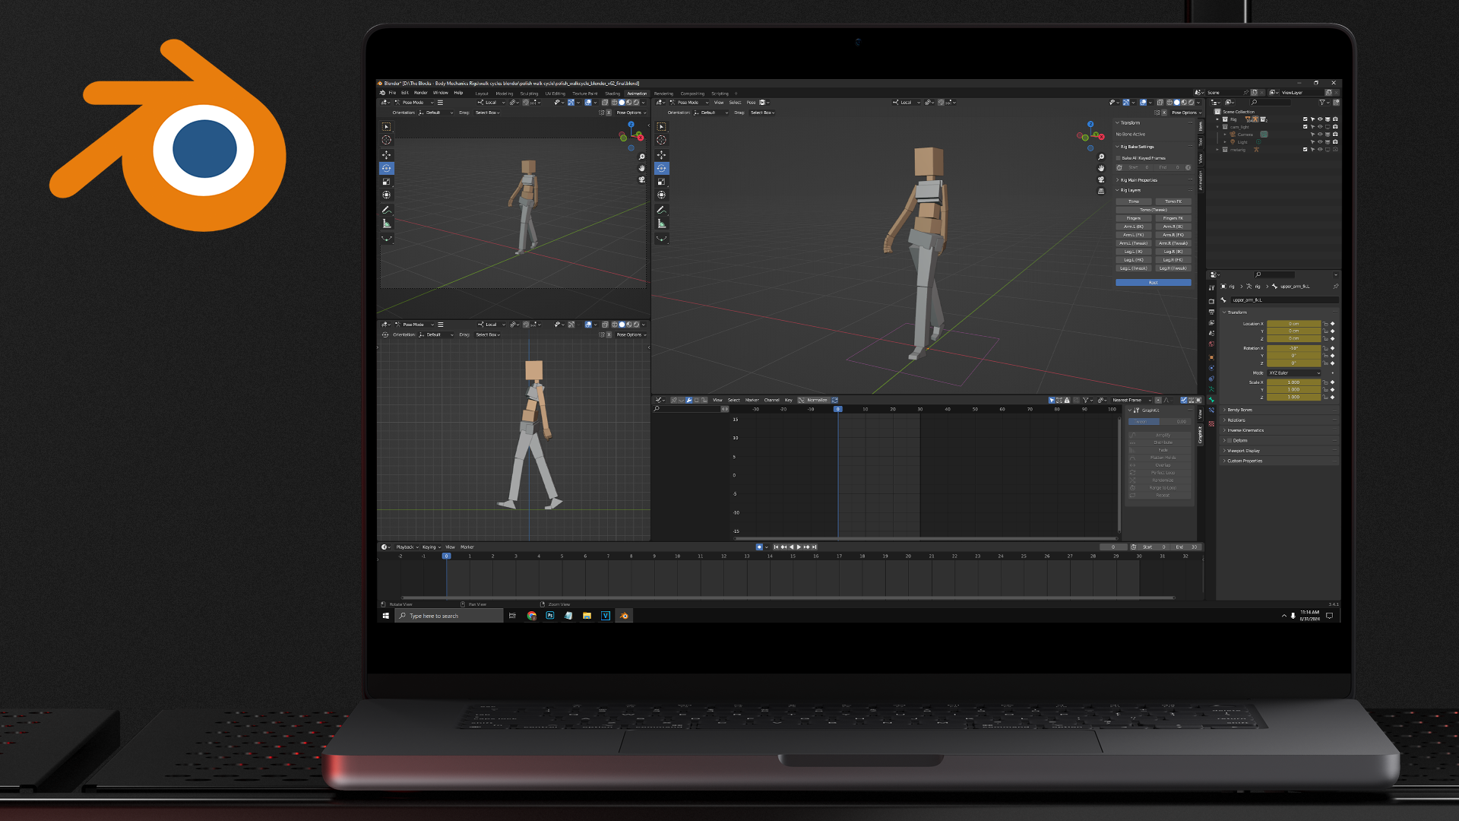This screenshot has width=1459, height=821.
Task: Jump to the first frame in timeline
Action: coord(776,547)
